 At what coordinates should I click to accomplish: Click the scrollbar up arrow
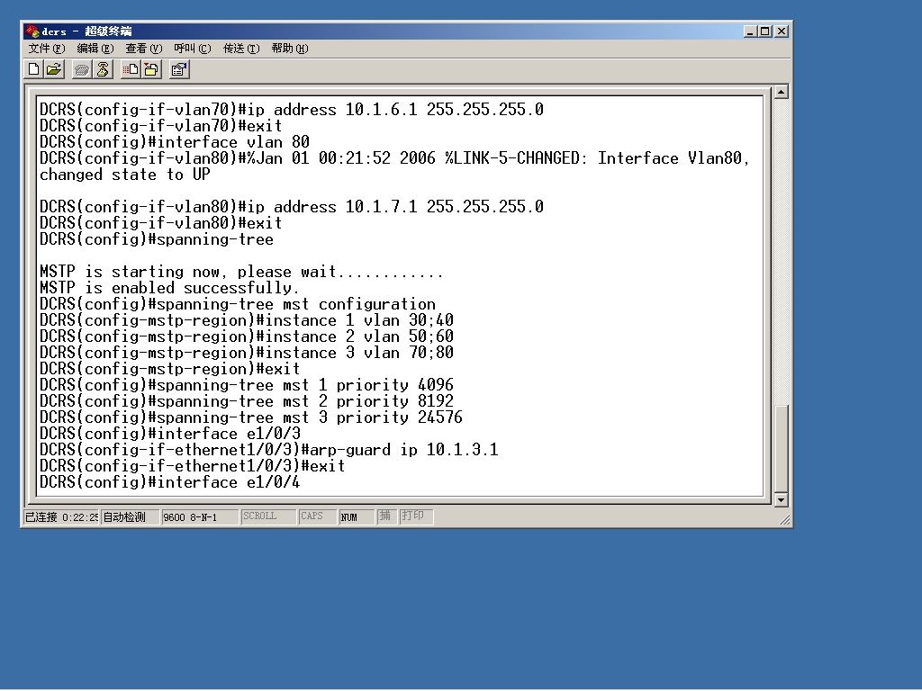pyautogui.click(x=781, y=92)
